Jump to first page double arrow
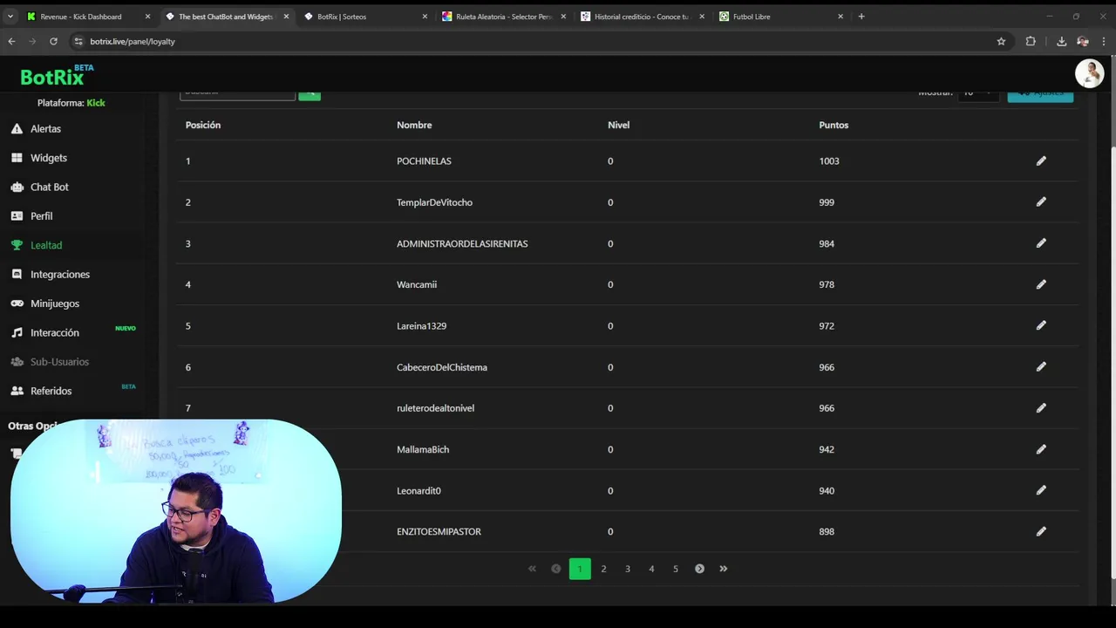Screen dimensions: 1116x628 532,569
